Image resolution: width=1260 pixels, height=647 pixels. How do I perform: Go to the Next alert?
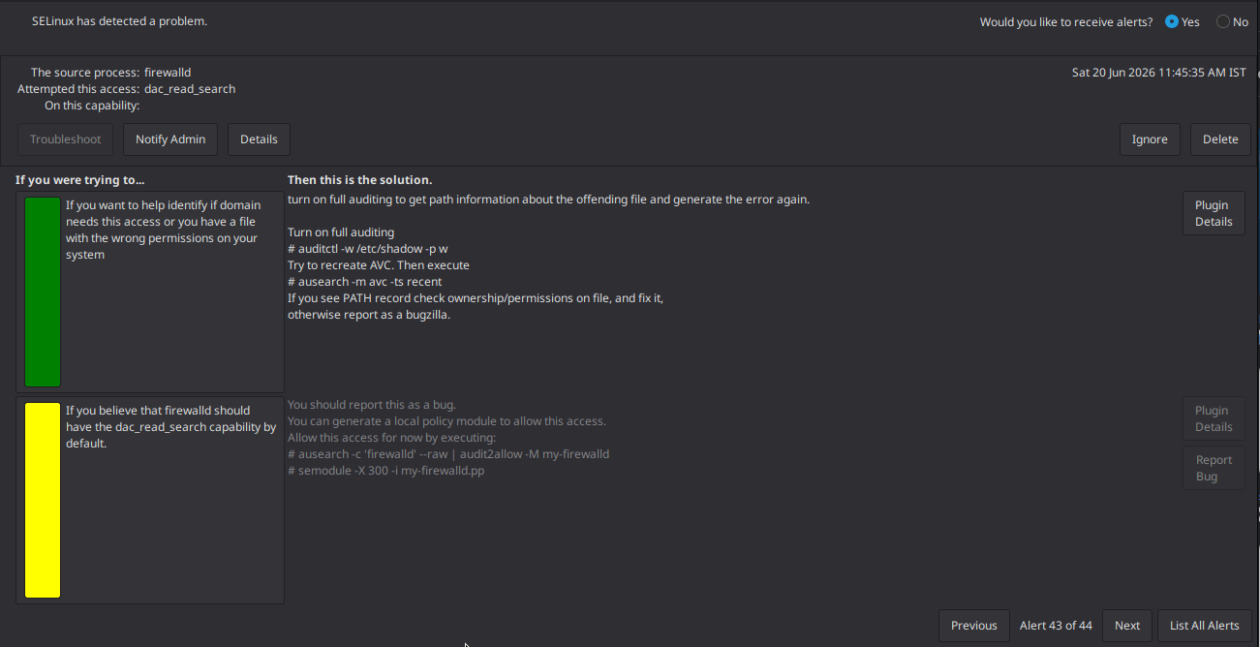1127,626
